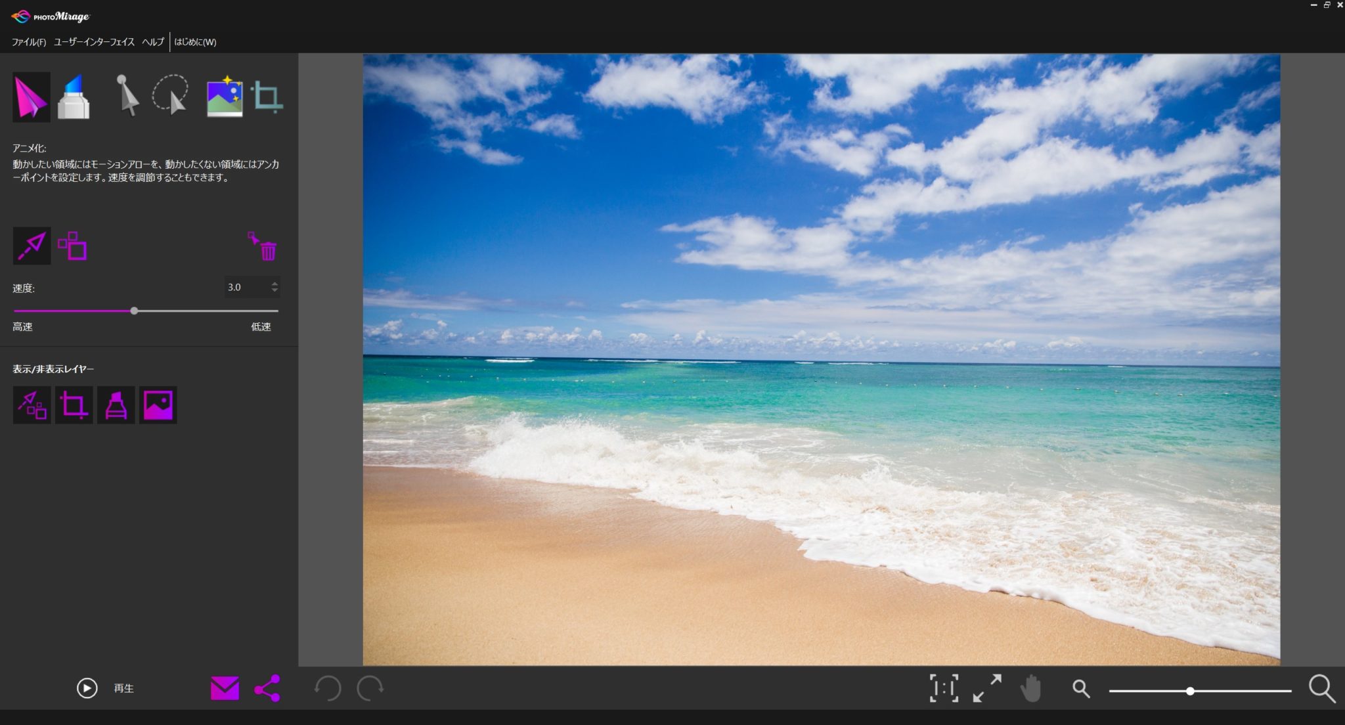Click the zoom slider handle
Screen dimensions: 1345x725
pos(1190,691)
